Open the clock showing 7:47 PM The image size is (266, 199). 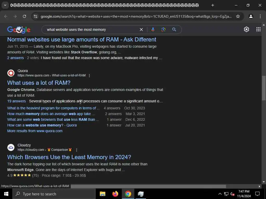(x=244, y=194)
